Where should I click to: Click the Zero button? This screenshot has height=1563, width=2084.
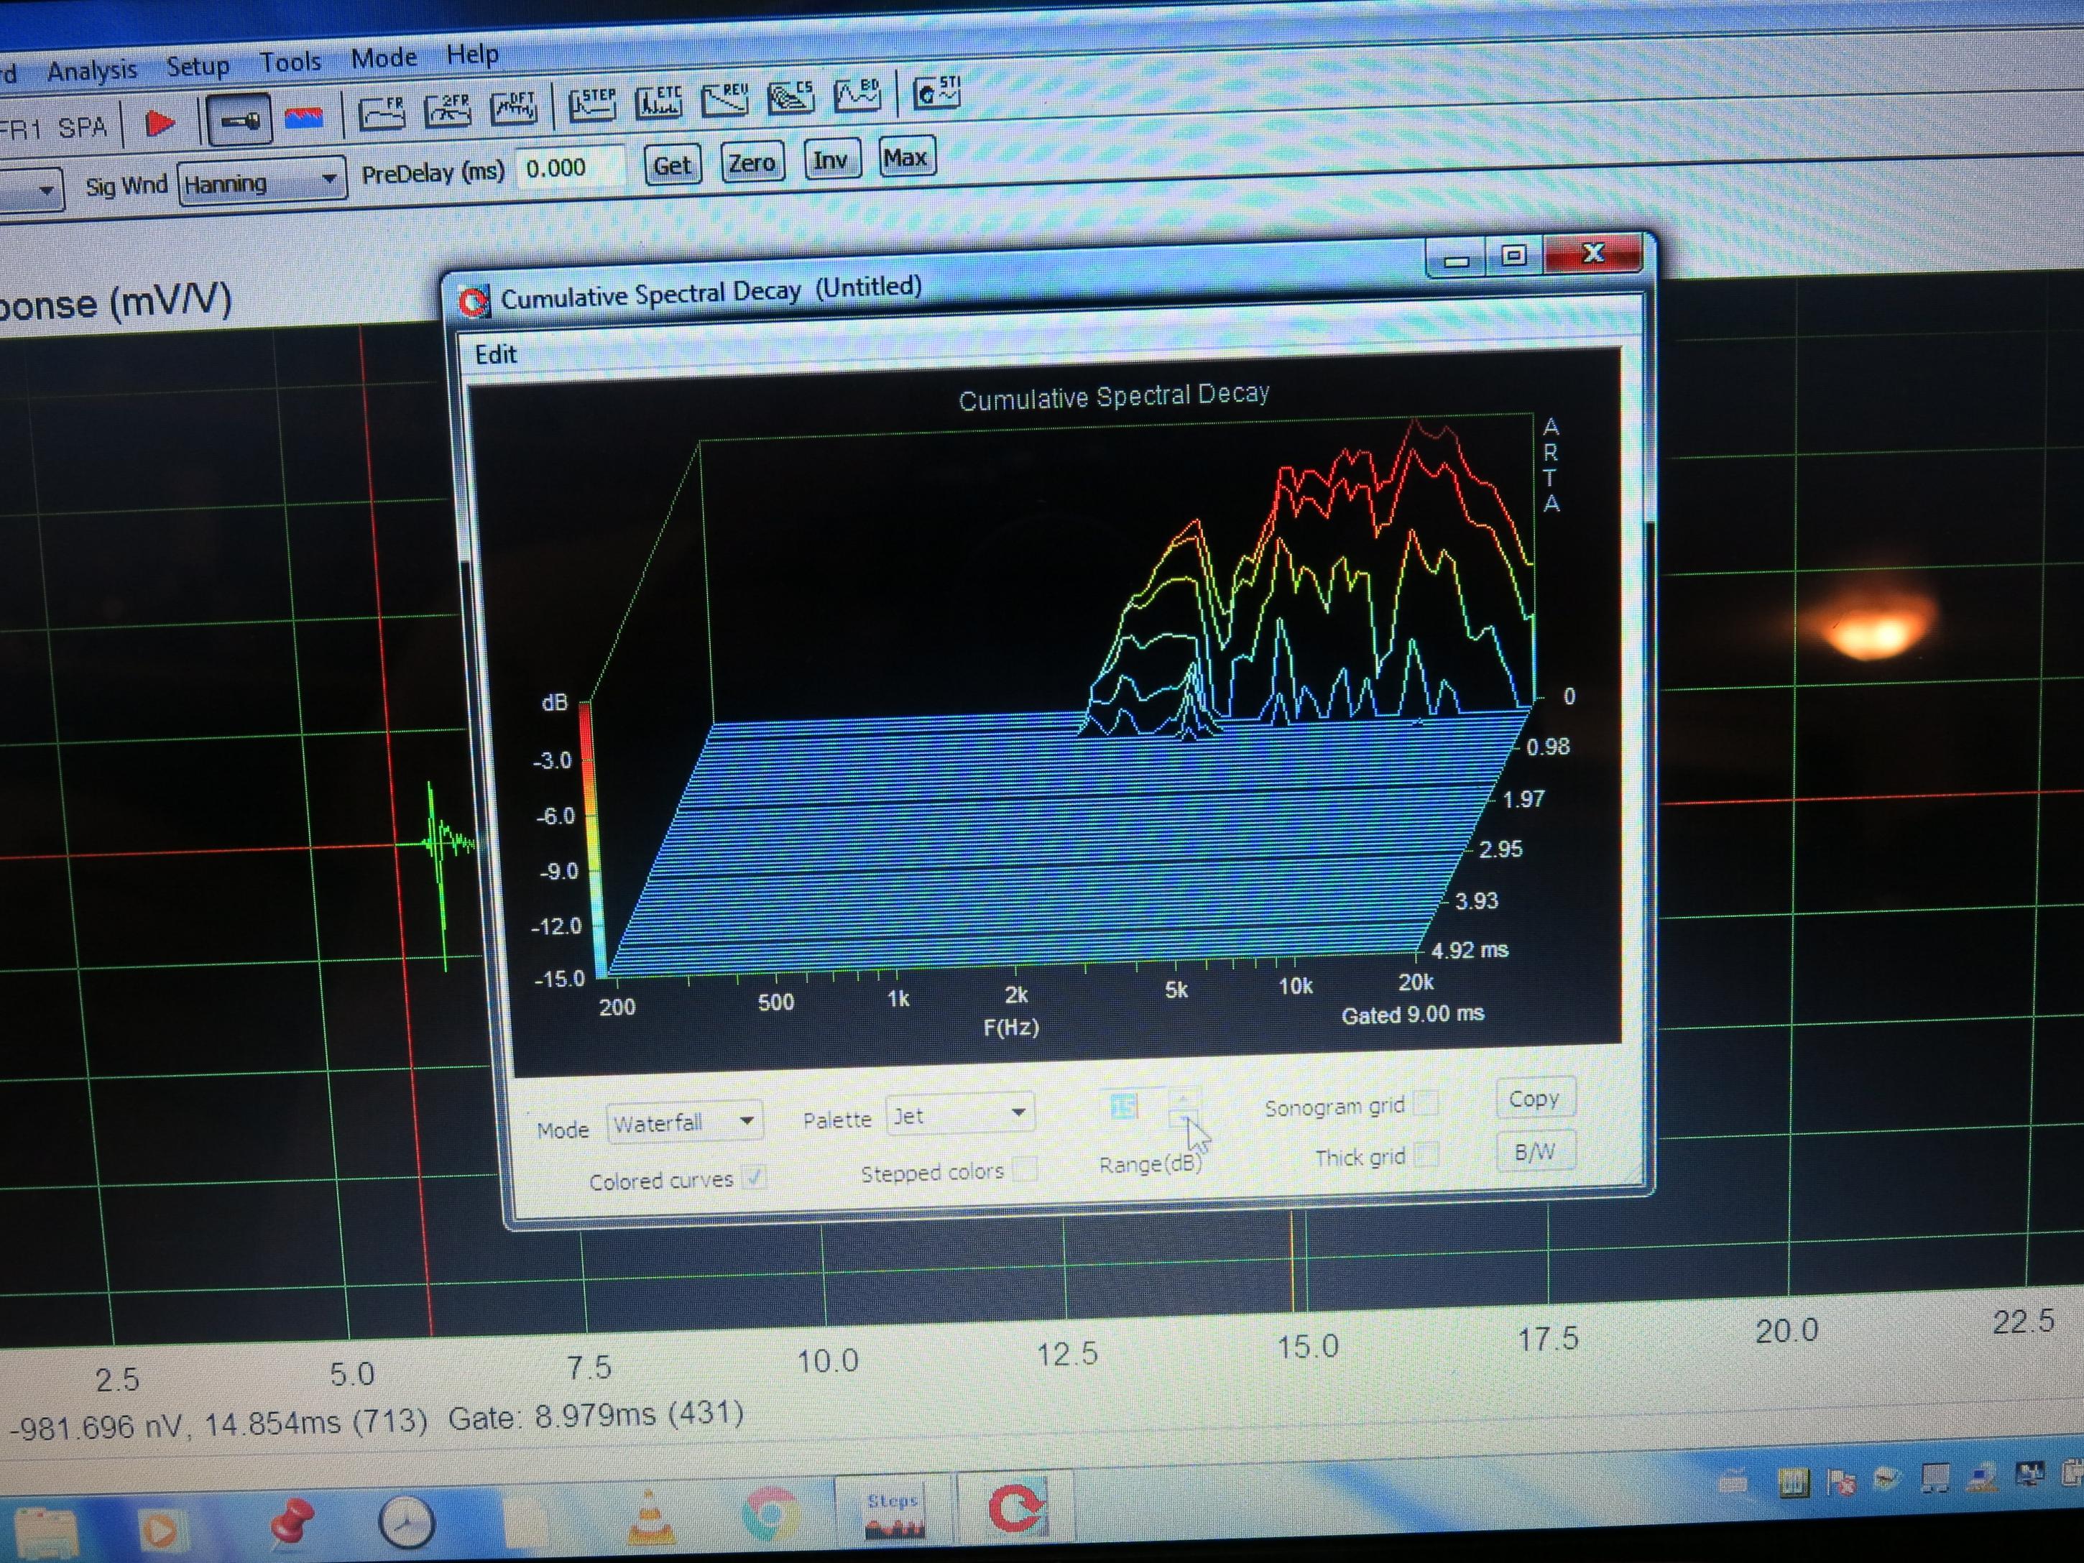tap(752, 163)
